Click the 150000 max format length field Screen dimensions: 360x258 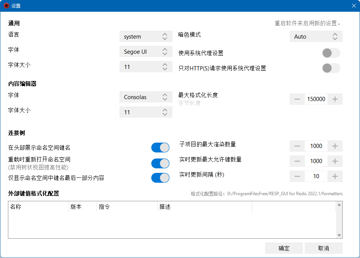(316, 99)
